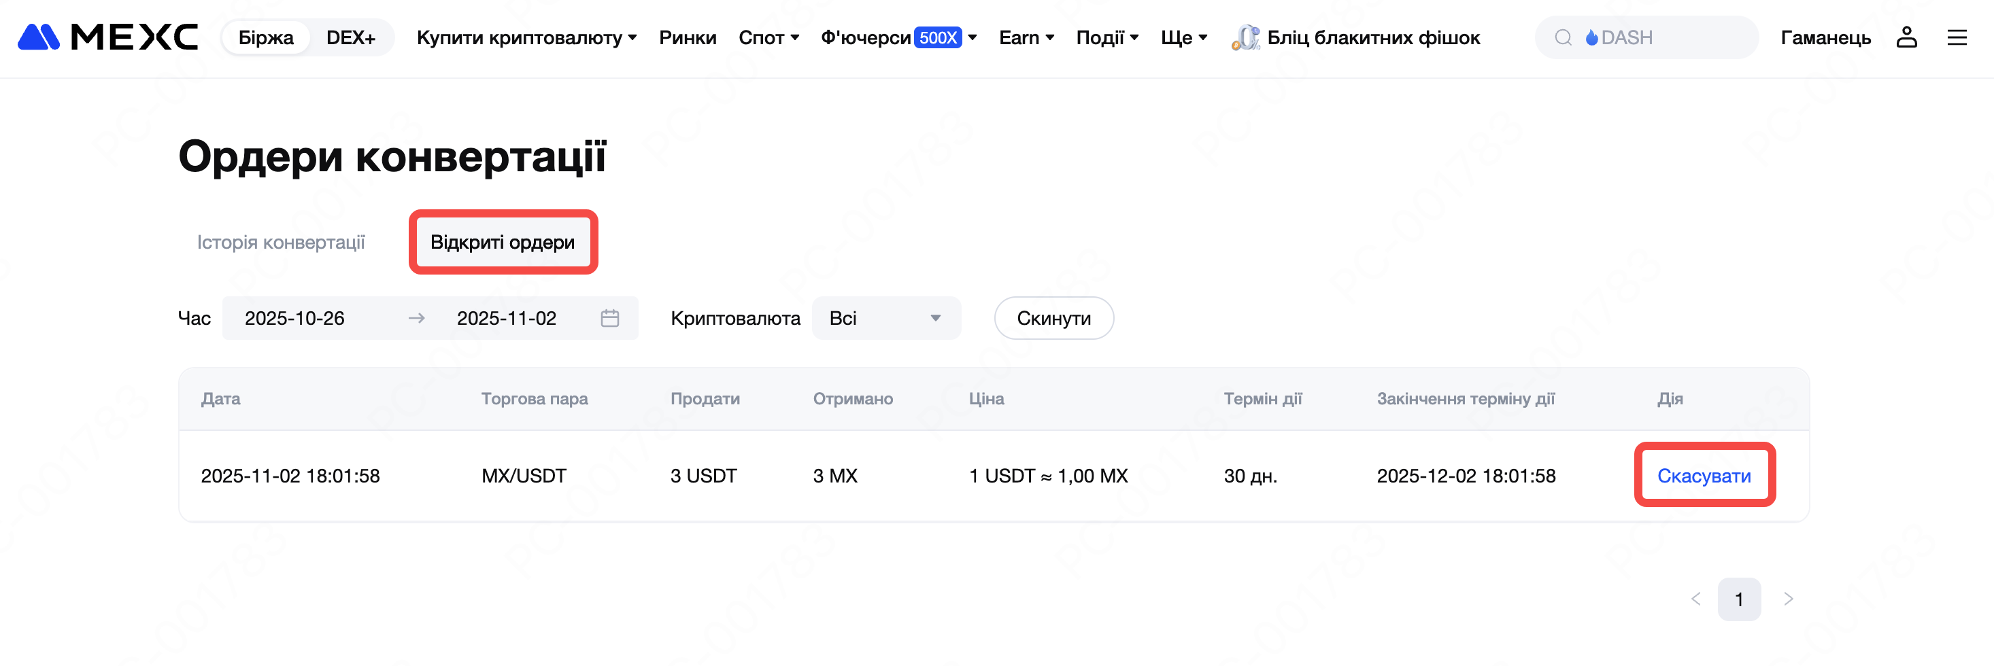Click the blue chip blitz event icon
This screenshot has width=1994, height=666.
tap(1245, 37)
